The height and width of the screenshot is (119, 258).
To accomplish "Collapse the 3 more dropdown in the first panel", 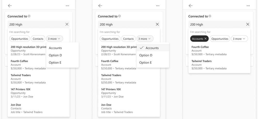I will click(54, 39).
